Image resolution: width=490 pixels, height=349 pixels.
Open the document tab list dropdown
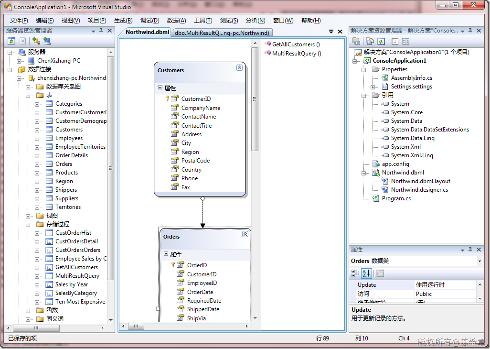tap(331, 32)
